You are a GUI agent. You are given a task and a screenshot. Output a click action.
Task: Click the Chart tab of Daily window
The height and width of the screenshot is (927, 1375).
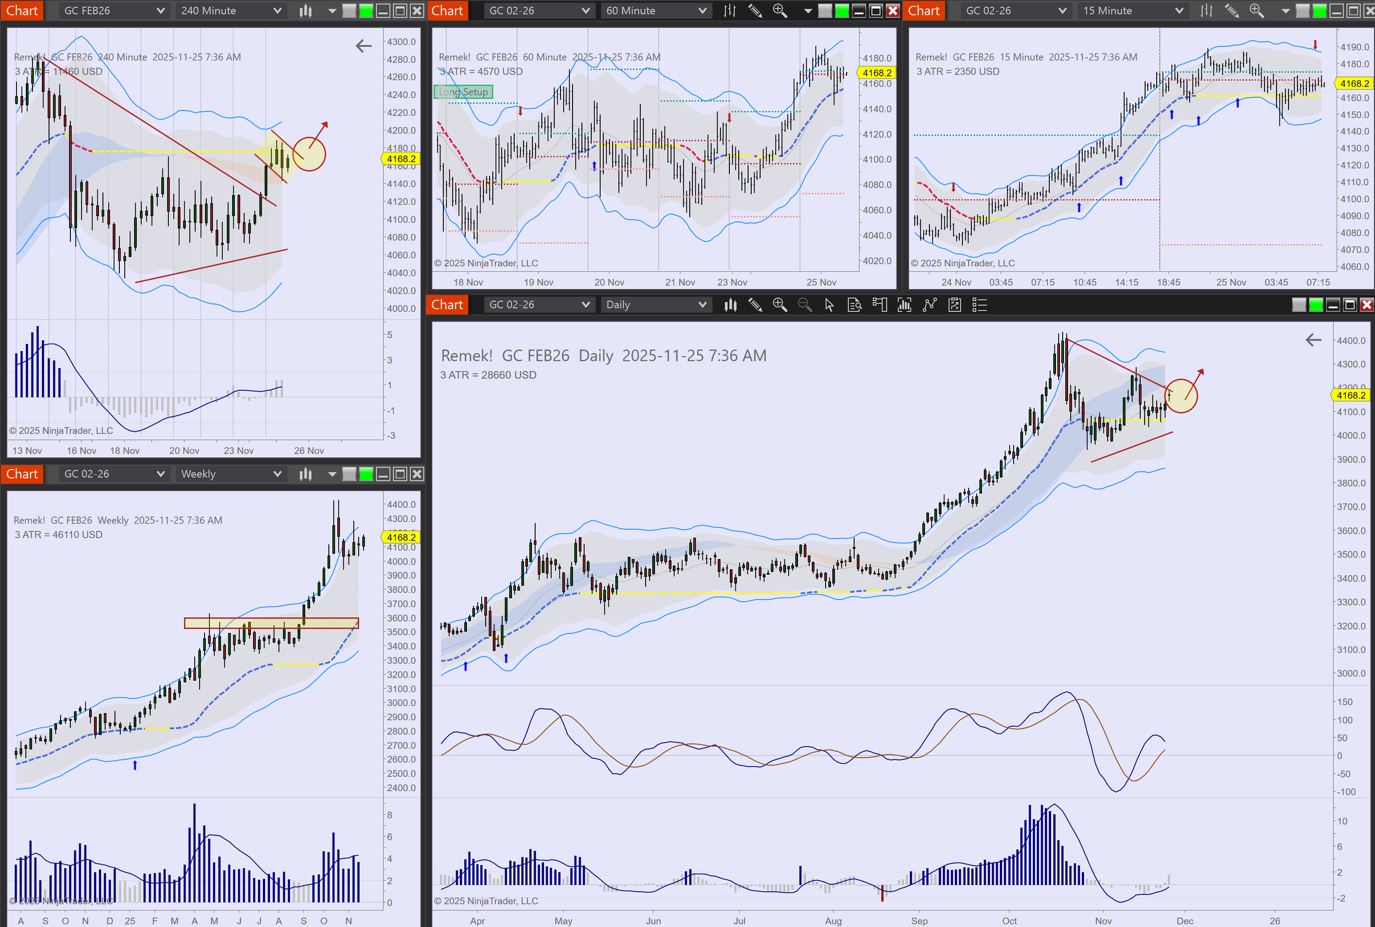pyautogui.click(x=447, y=305)
